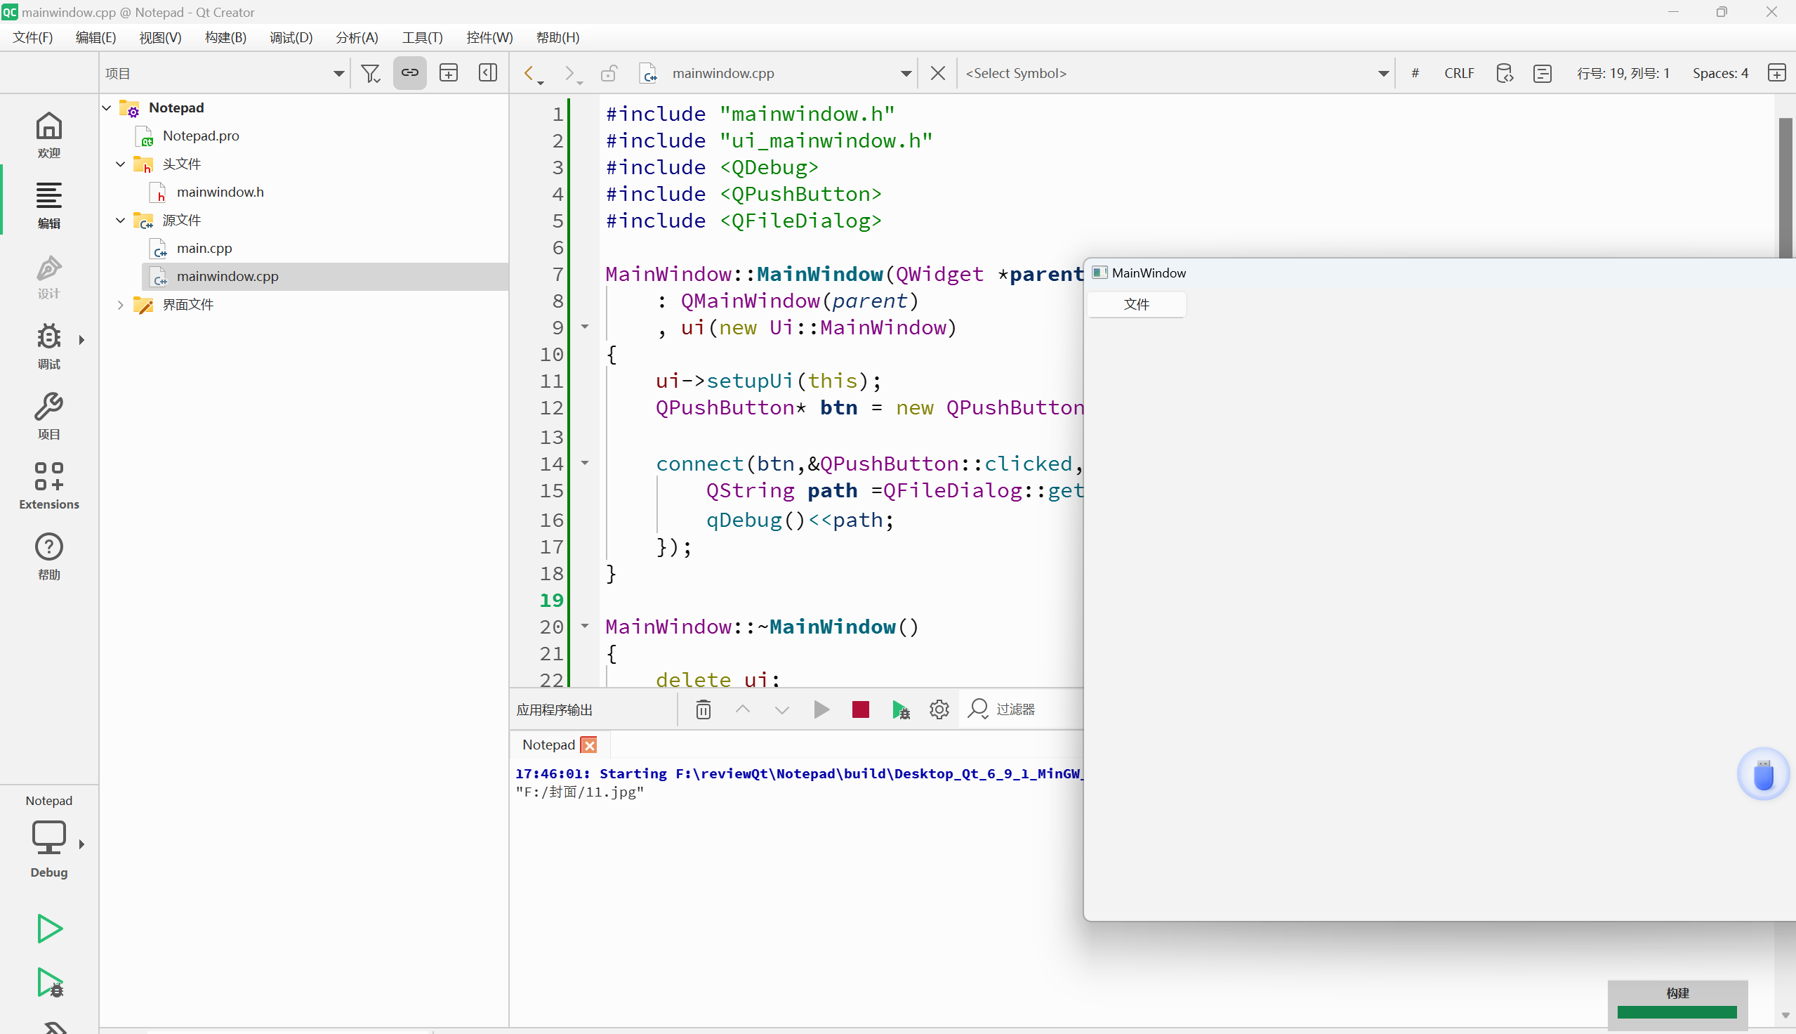Image resolution: width=1796 pixels, height=1034 pixels.
Task: Collapse the Notepad project root
Action: [107, 108]
